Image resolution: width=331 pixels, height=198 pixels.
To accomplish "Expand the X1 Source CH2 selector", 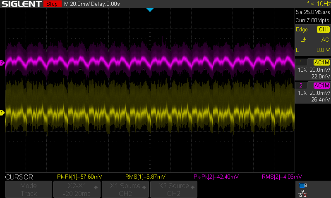I will (125, 189).
